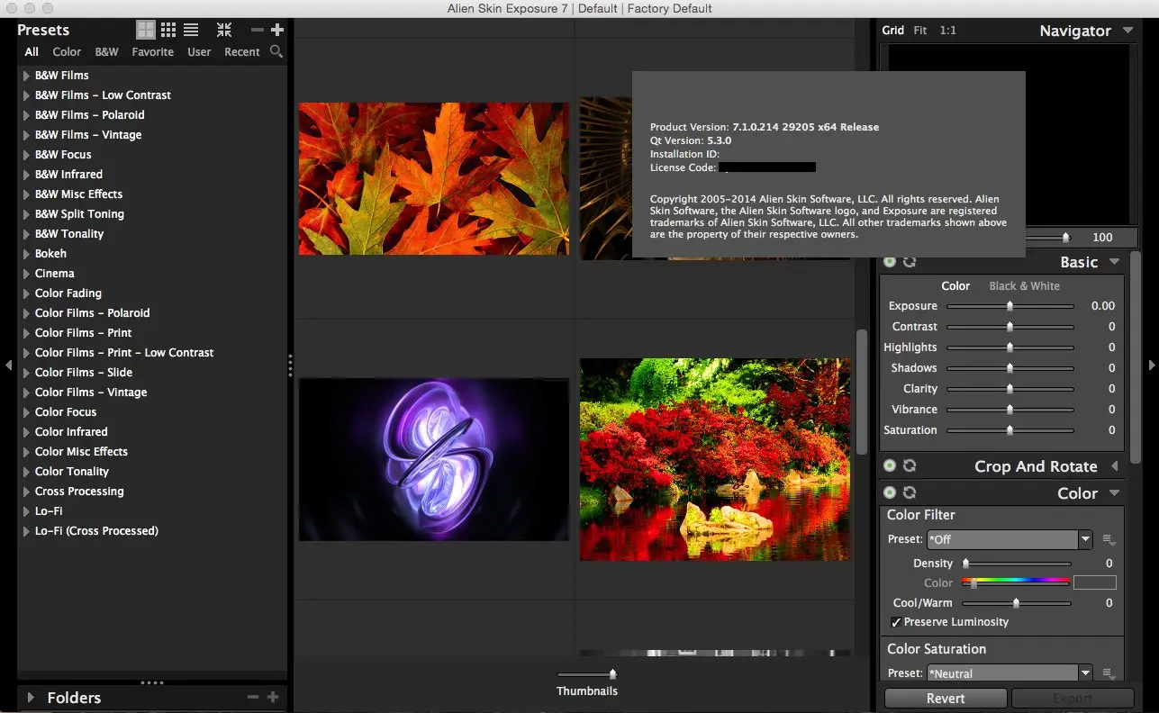This screenshot has height=713, width=1159.
Task: Disable the Crop And Rotate panel toggle
Action: pos(890,466)
